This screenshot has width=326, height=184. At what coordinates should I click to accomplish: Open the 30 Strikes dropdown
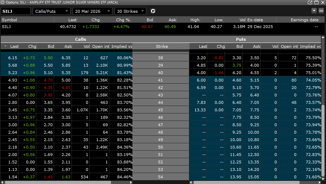(130, 11)
